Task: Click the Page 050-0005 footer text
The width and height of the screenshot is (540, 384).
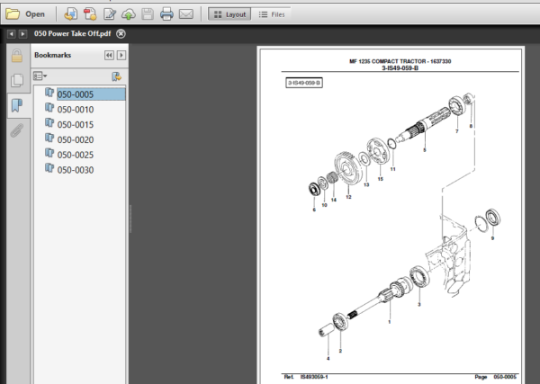Action: coord(495,377)
